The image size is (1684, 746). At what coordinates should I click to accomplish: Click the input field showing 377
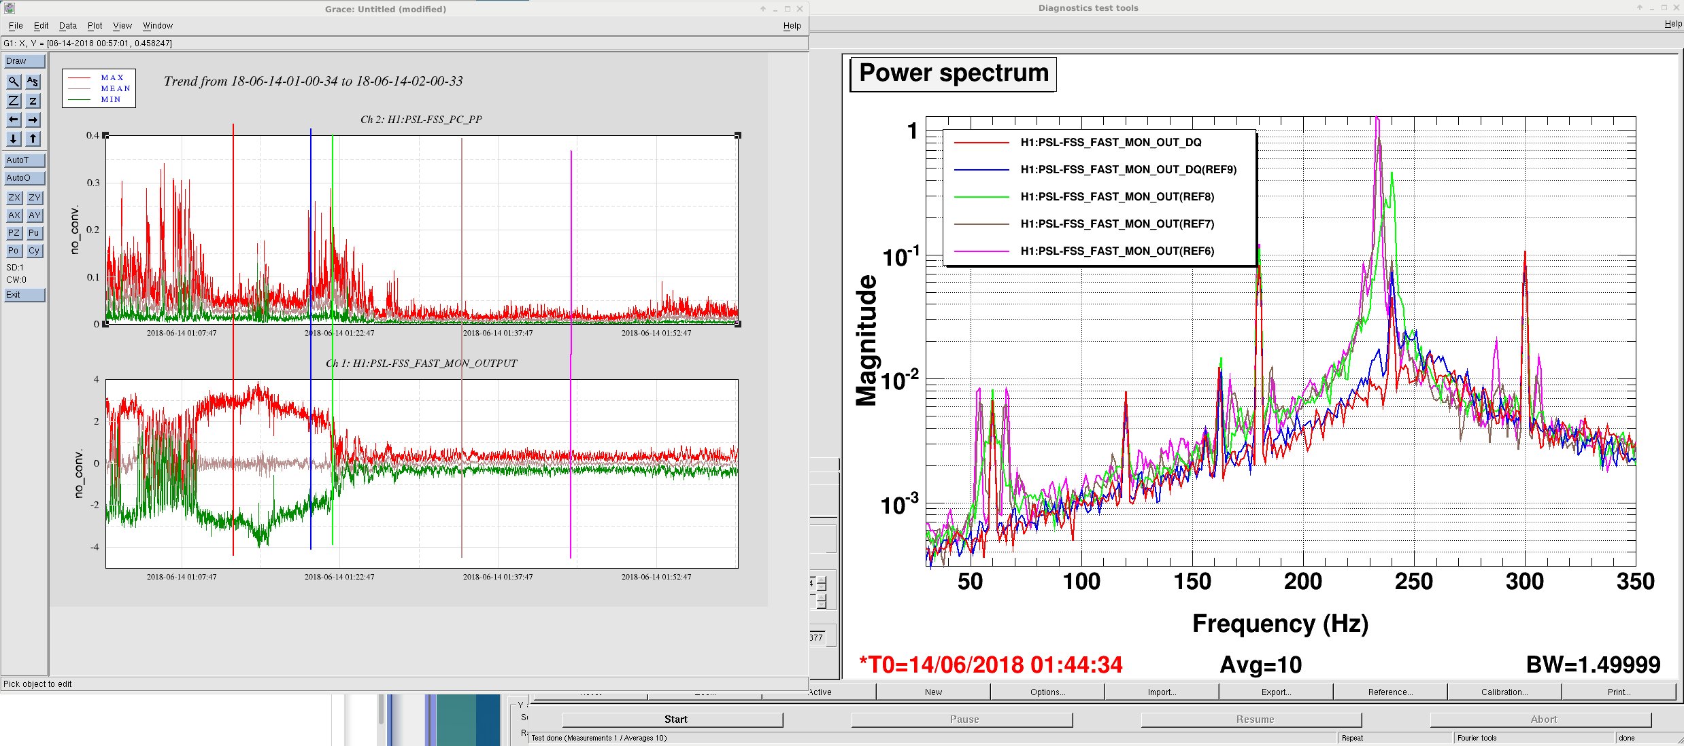[x=817, y=637]
